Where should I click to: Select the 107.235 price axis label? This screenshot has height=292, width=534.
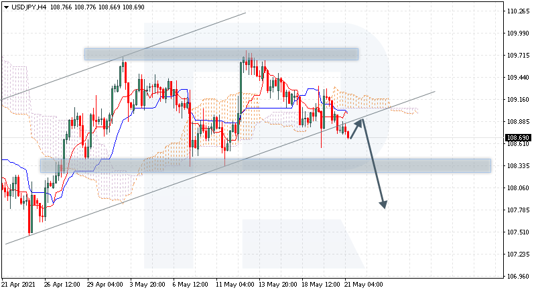tap(518, 254)
